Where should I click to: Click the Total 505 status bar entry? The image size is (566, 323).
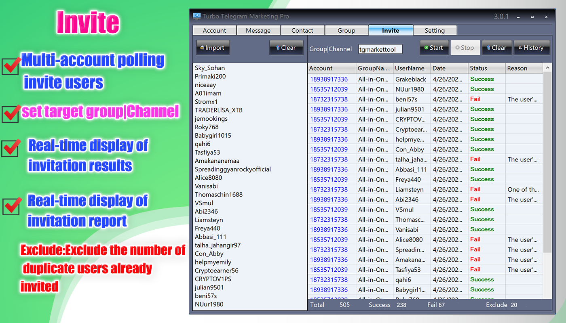tap(330, 305)
